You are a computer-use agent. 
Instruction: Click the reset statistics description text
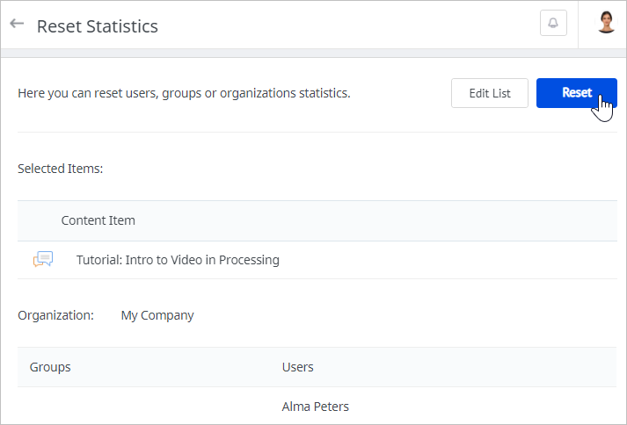coord(184,93)
